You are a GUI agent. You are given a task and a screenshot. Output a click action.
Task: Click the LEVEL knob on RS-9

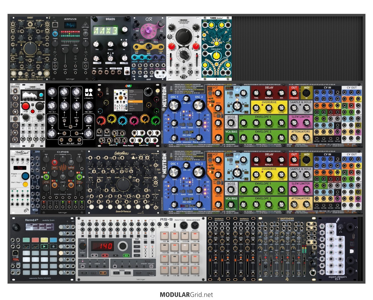pos(83,246)
